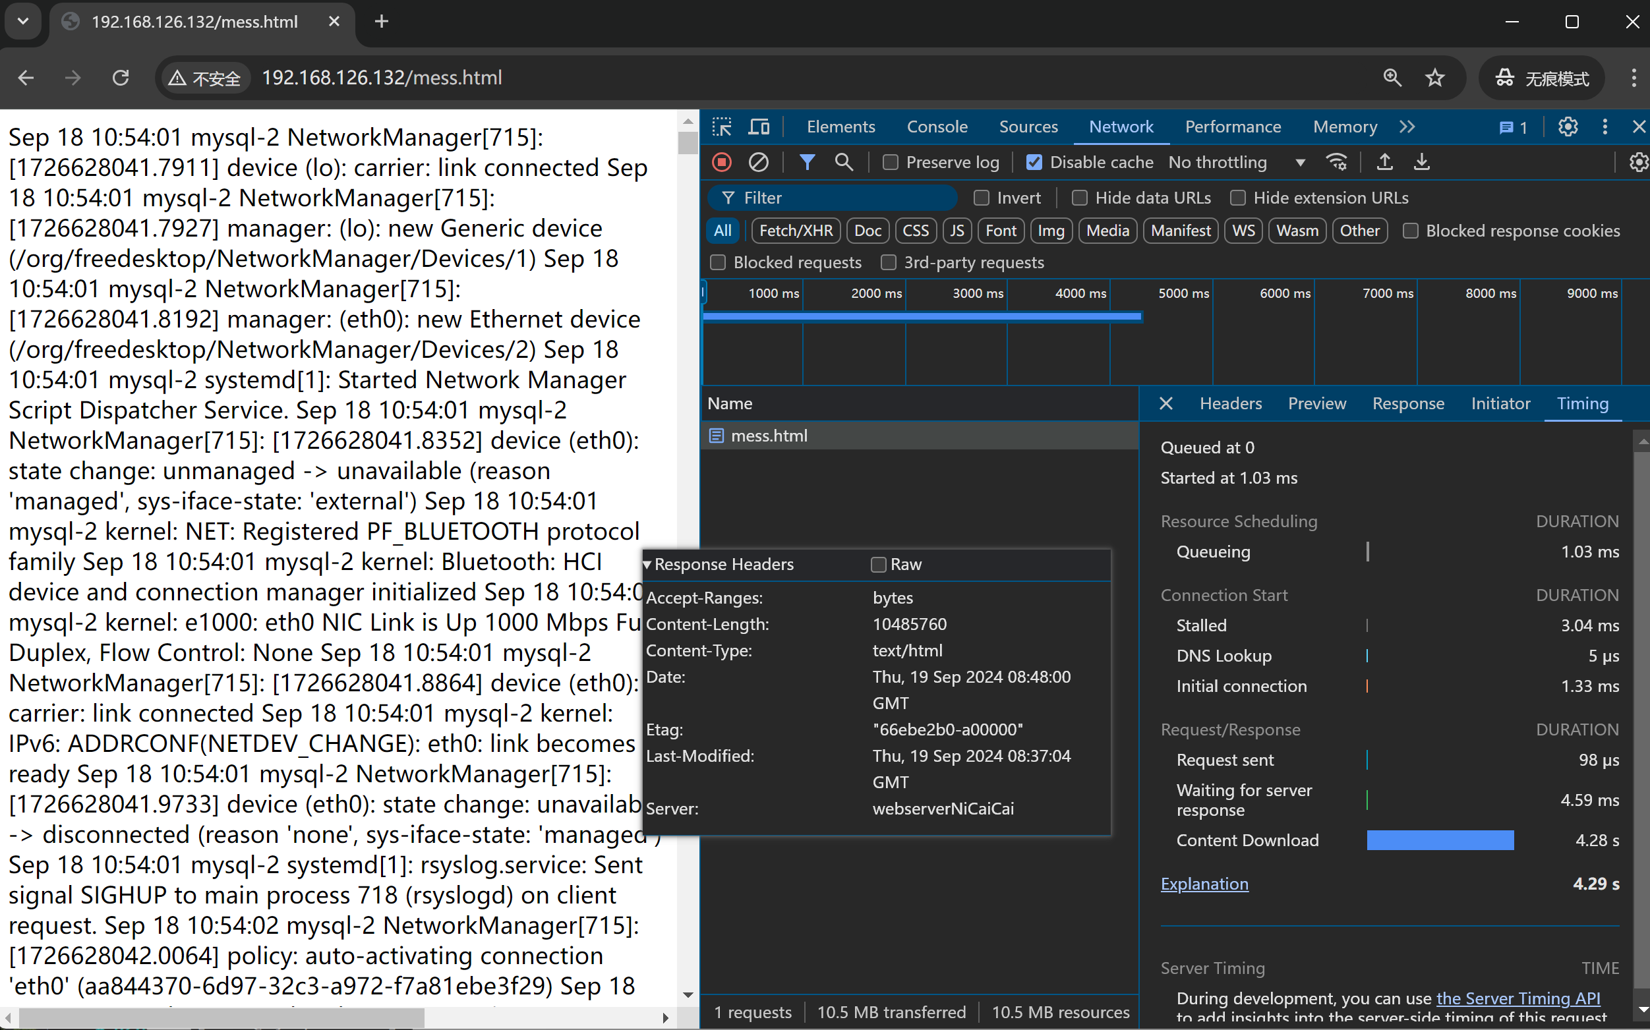Toggle the device toolbar icon

tap(758, 127)
